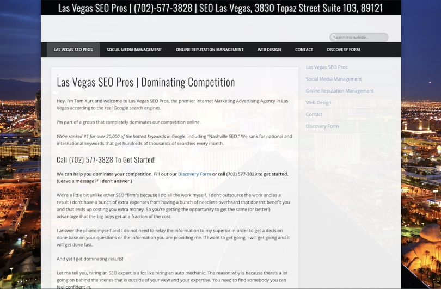Click the sidebar Contact link

pyautogui.click(x=314, y=114)
